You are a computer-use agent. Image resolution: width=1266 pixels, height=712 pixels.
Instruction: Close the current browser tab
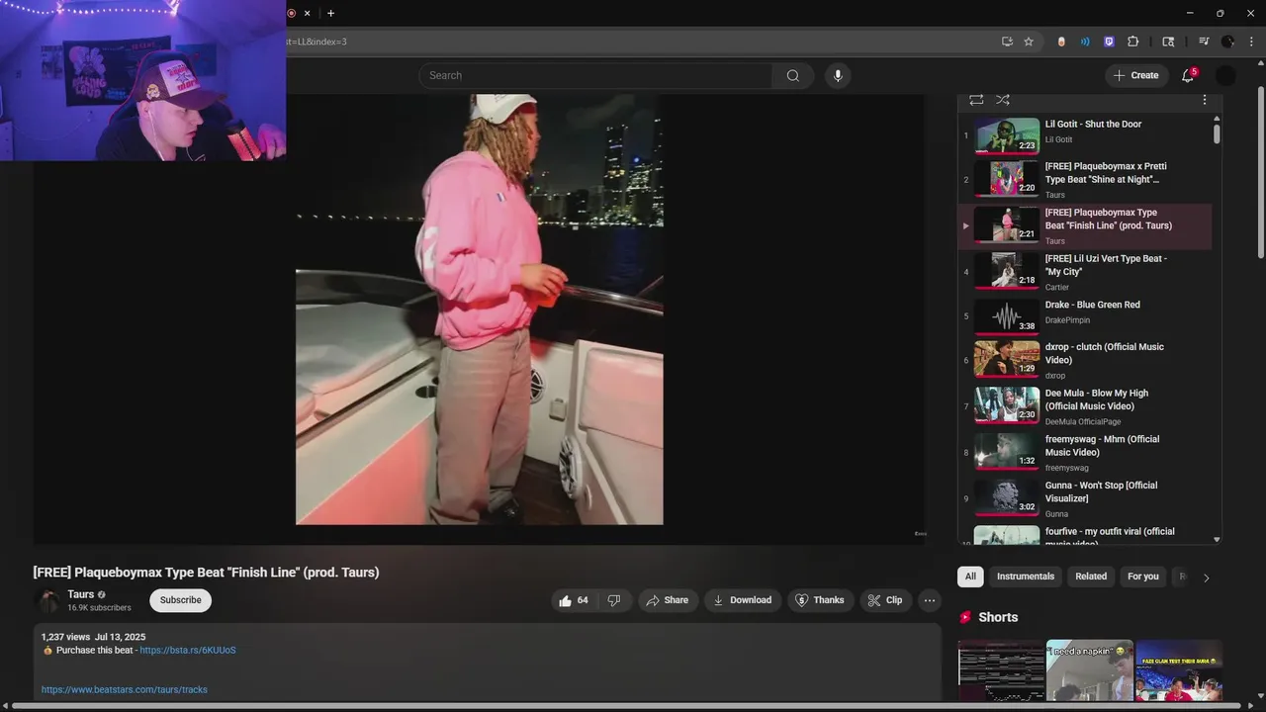307,13
